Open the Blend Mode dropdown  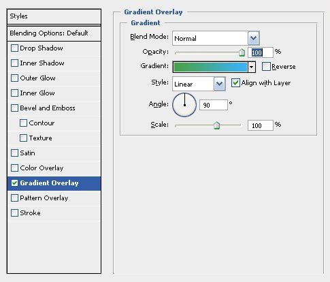pyautogui.click(x=253, y=38)
